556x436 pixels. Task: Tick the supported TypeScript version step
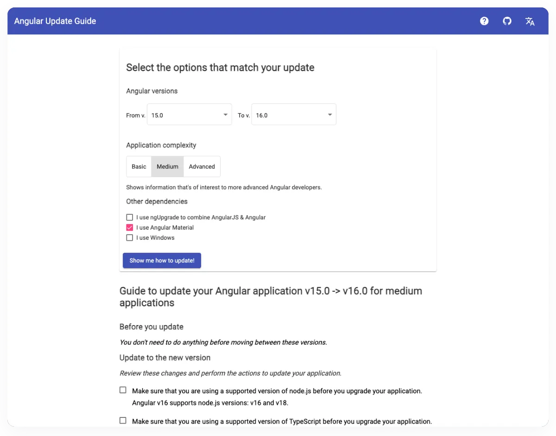tap(123, 421)
